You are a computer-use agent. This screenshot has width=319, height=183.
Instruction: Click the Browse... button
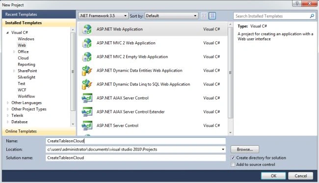pos(245,150)
